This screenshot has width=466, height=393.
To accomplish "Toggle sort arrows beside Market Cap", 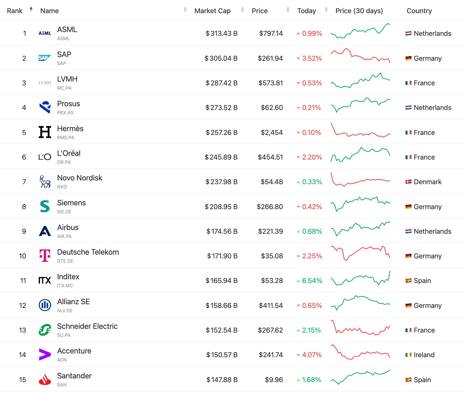I will 242,10.
